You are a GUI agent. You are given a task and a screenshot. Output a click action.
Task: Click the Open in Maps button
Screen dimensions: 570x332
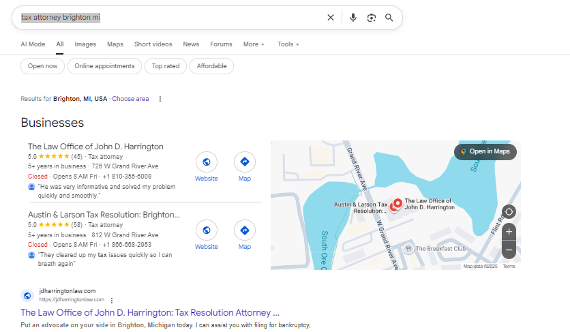tap(485, 151)
